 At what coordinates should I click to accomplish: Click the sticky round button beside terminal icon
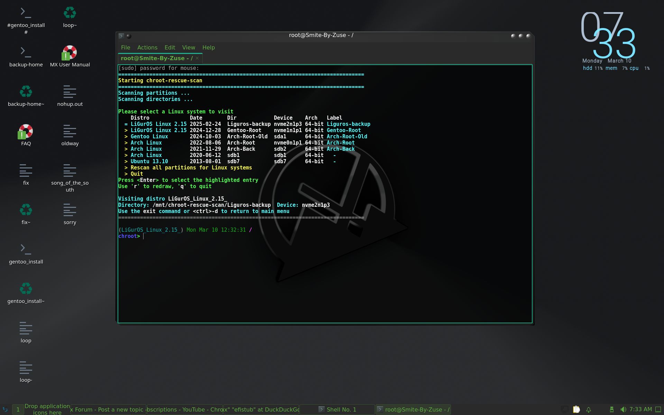[x=129, y=36]
